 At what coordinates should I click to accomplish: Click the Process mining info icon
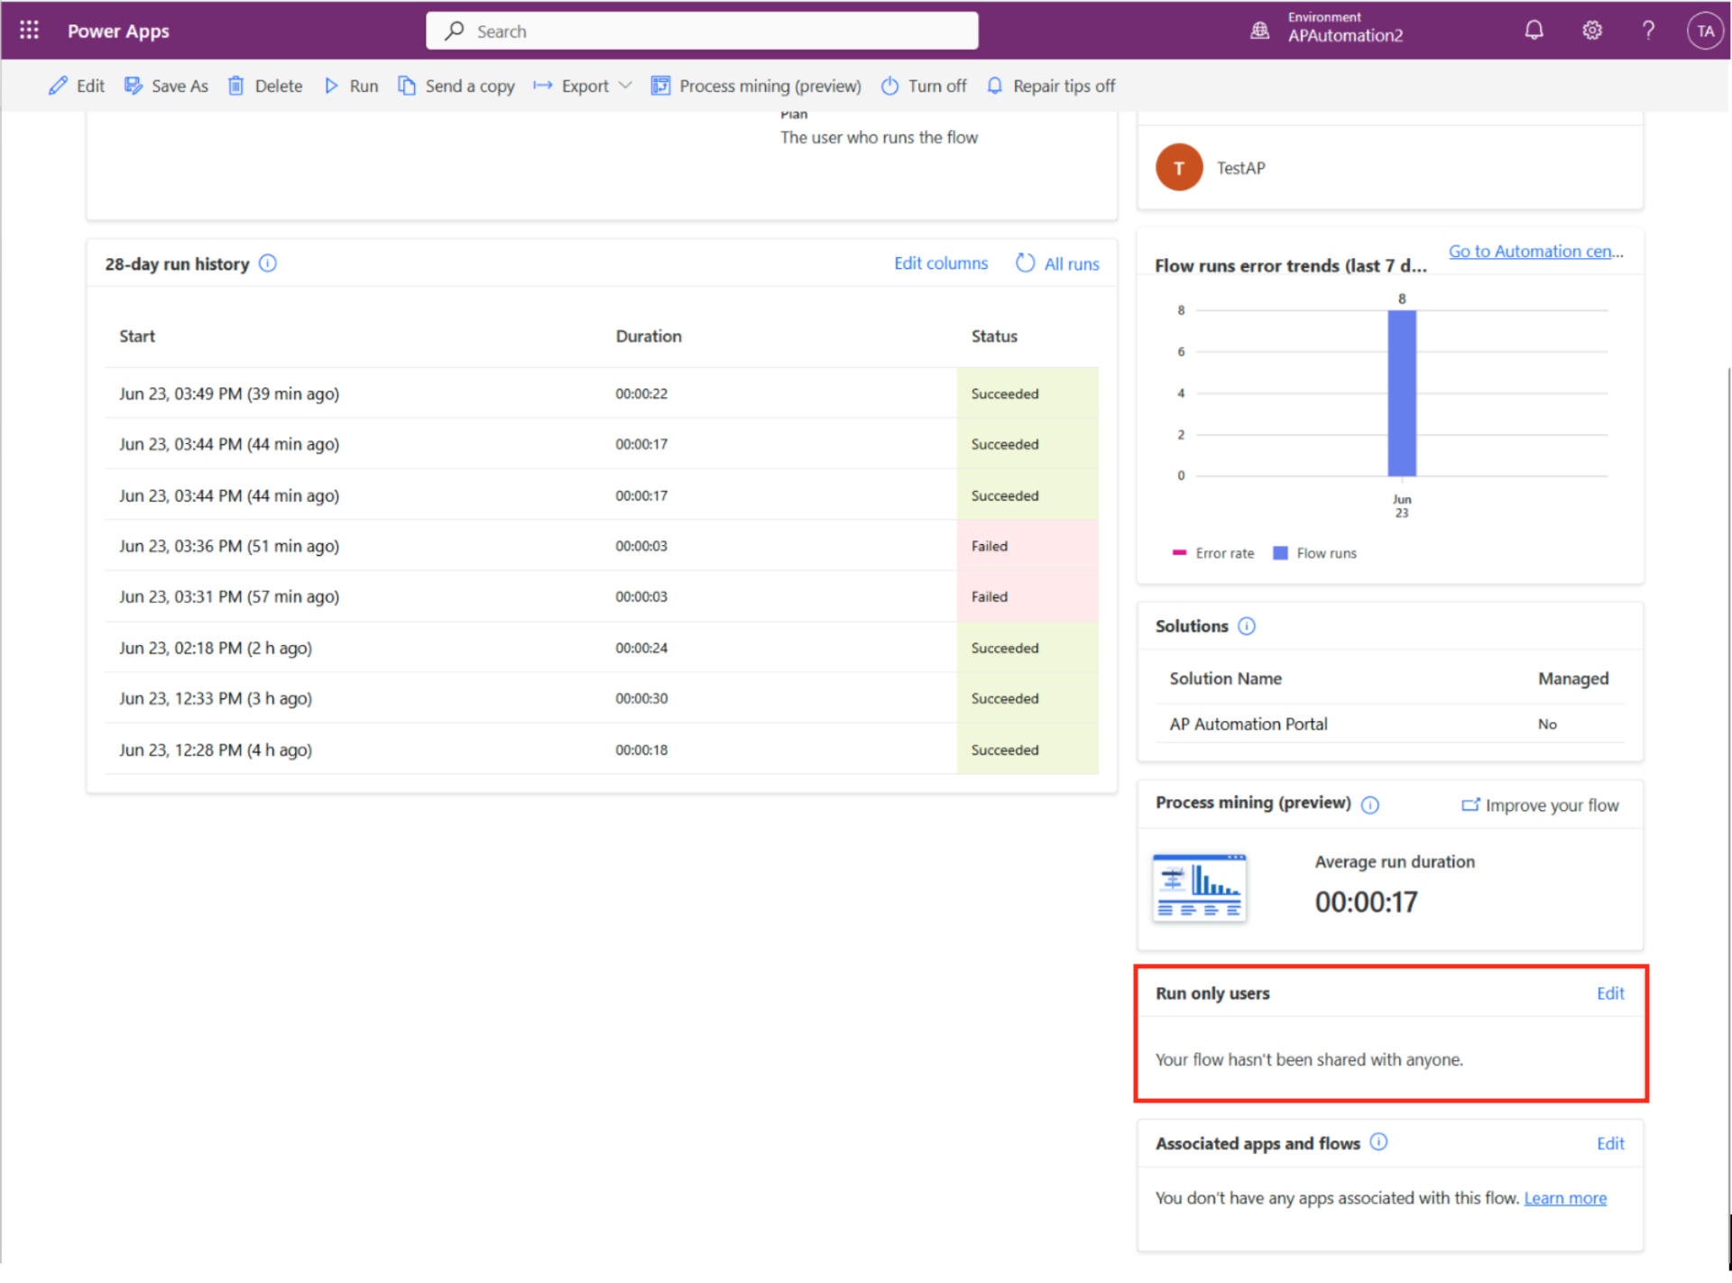(1369, 805)
